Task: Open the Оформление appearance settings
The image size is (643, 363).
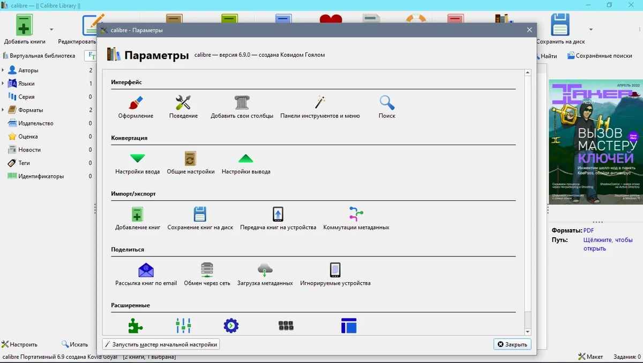Action: pos(136,107)
